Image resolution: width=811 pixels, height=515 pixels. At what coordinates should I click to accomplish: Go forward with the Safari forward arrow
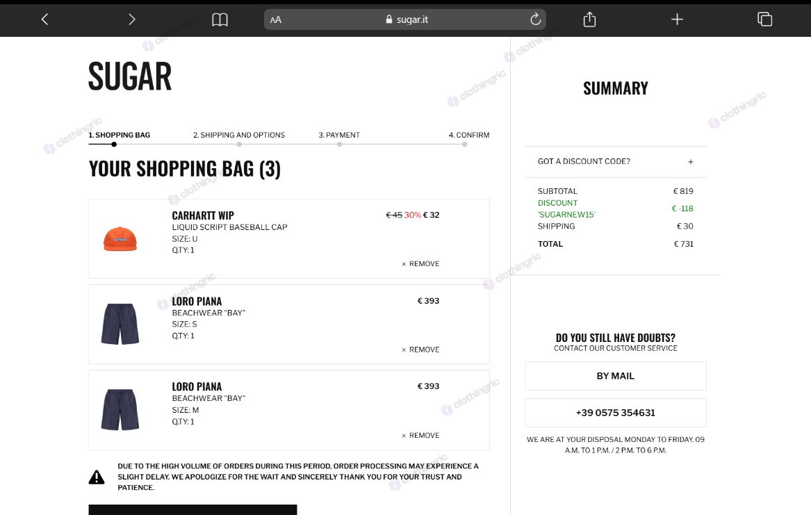(132, 19)
